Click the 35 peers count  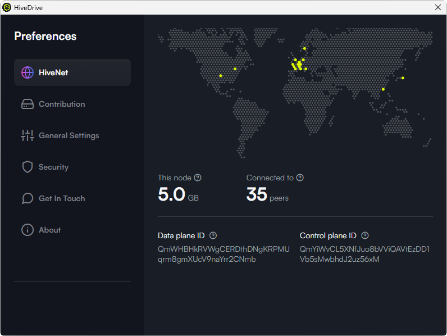(x=257, y=194)
